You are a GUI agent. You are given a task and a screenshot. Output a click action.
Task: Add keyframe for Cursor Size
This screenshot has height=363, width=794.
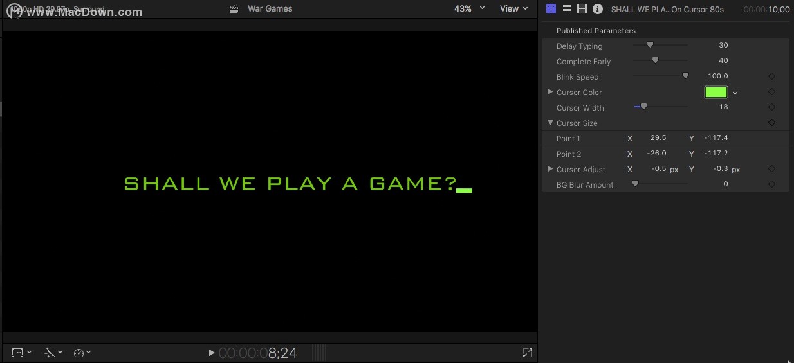coord(772,123)
